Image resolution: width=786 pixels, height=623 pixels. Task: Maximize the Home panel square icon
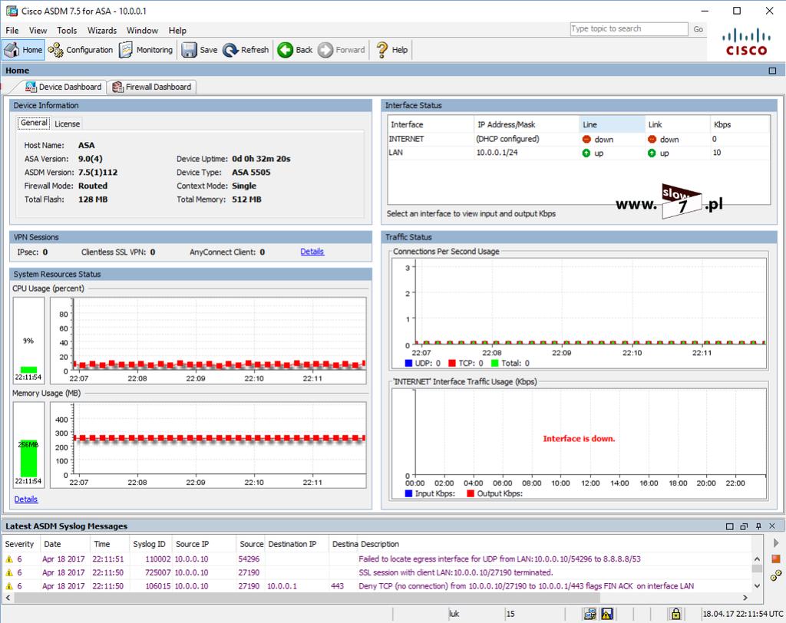click(772, 71)
